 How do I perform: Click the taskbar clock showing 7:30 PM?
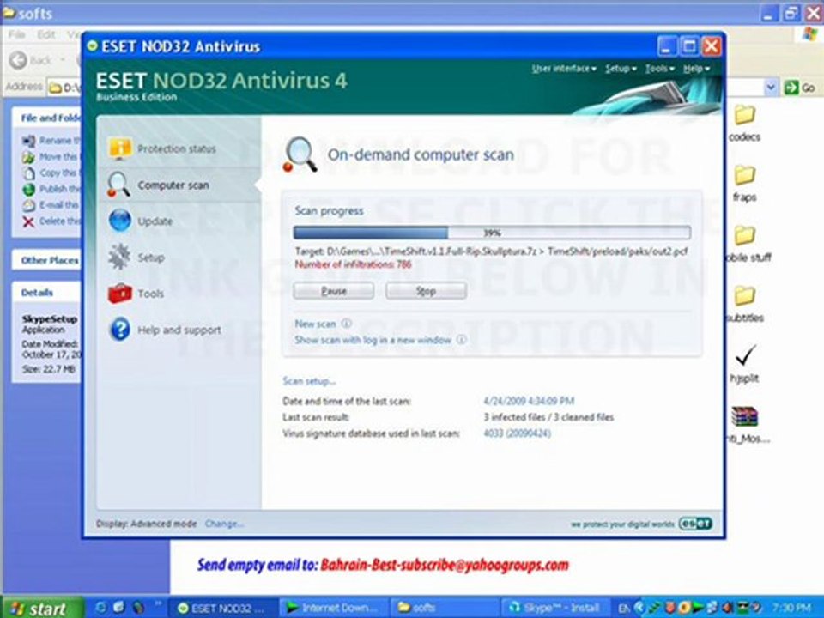coord(791,608)
